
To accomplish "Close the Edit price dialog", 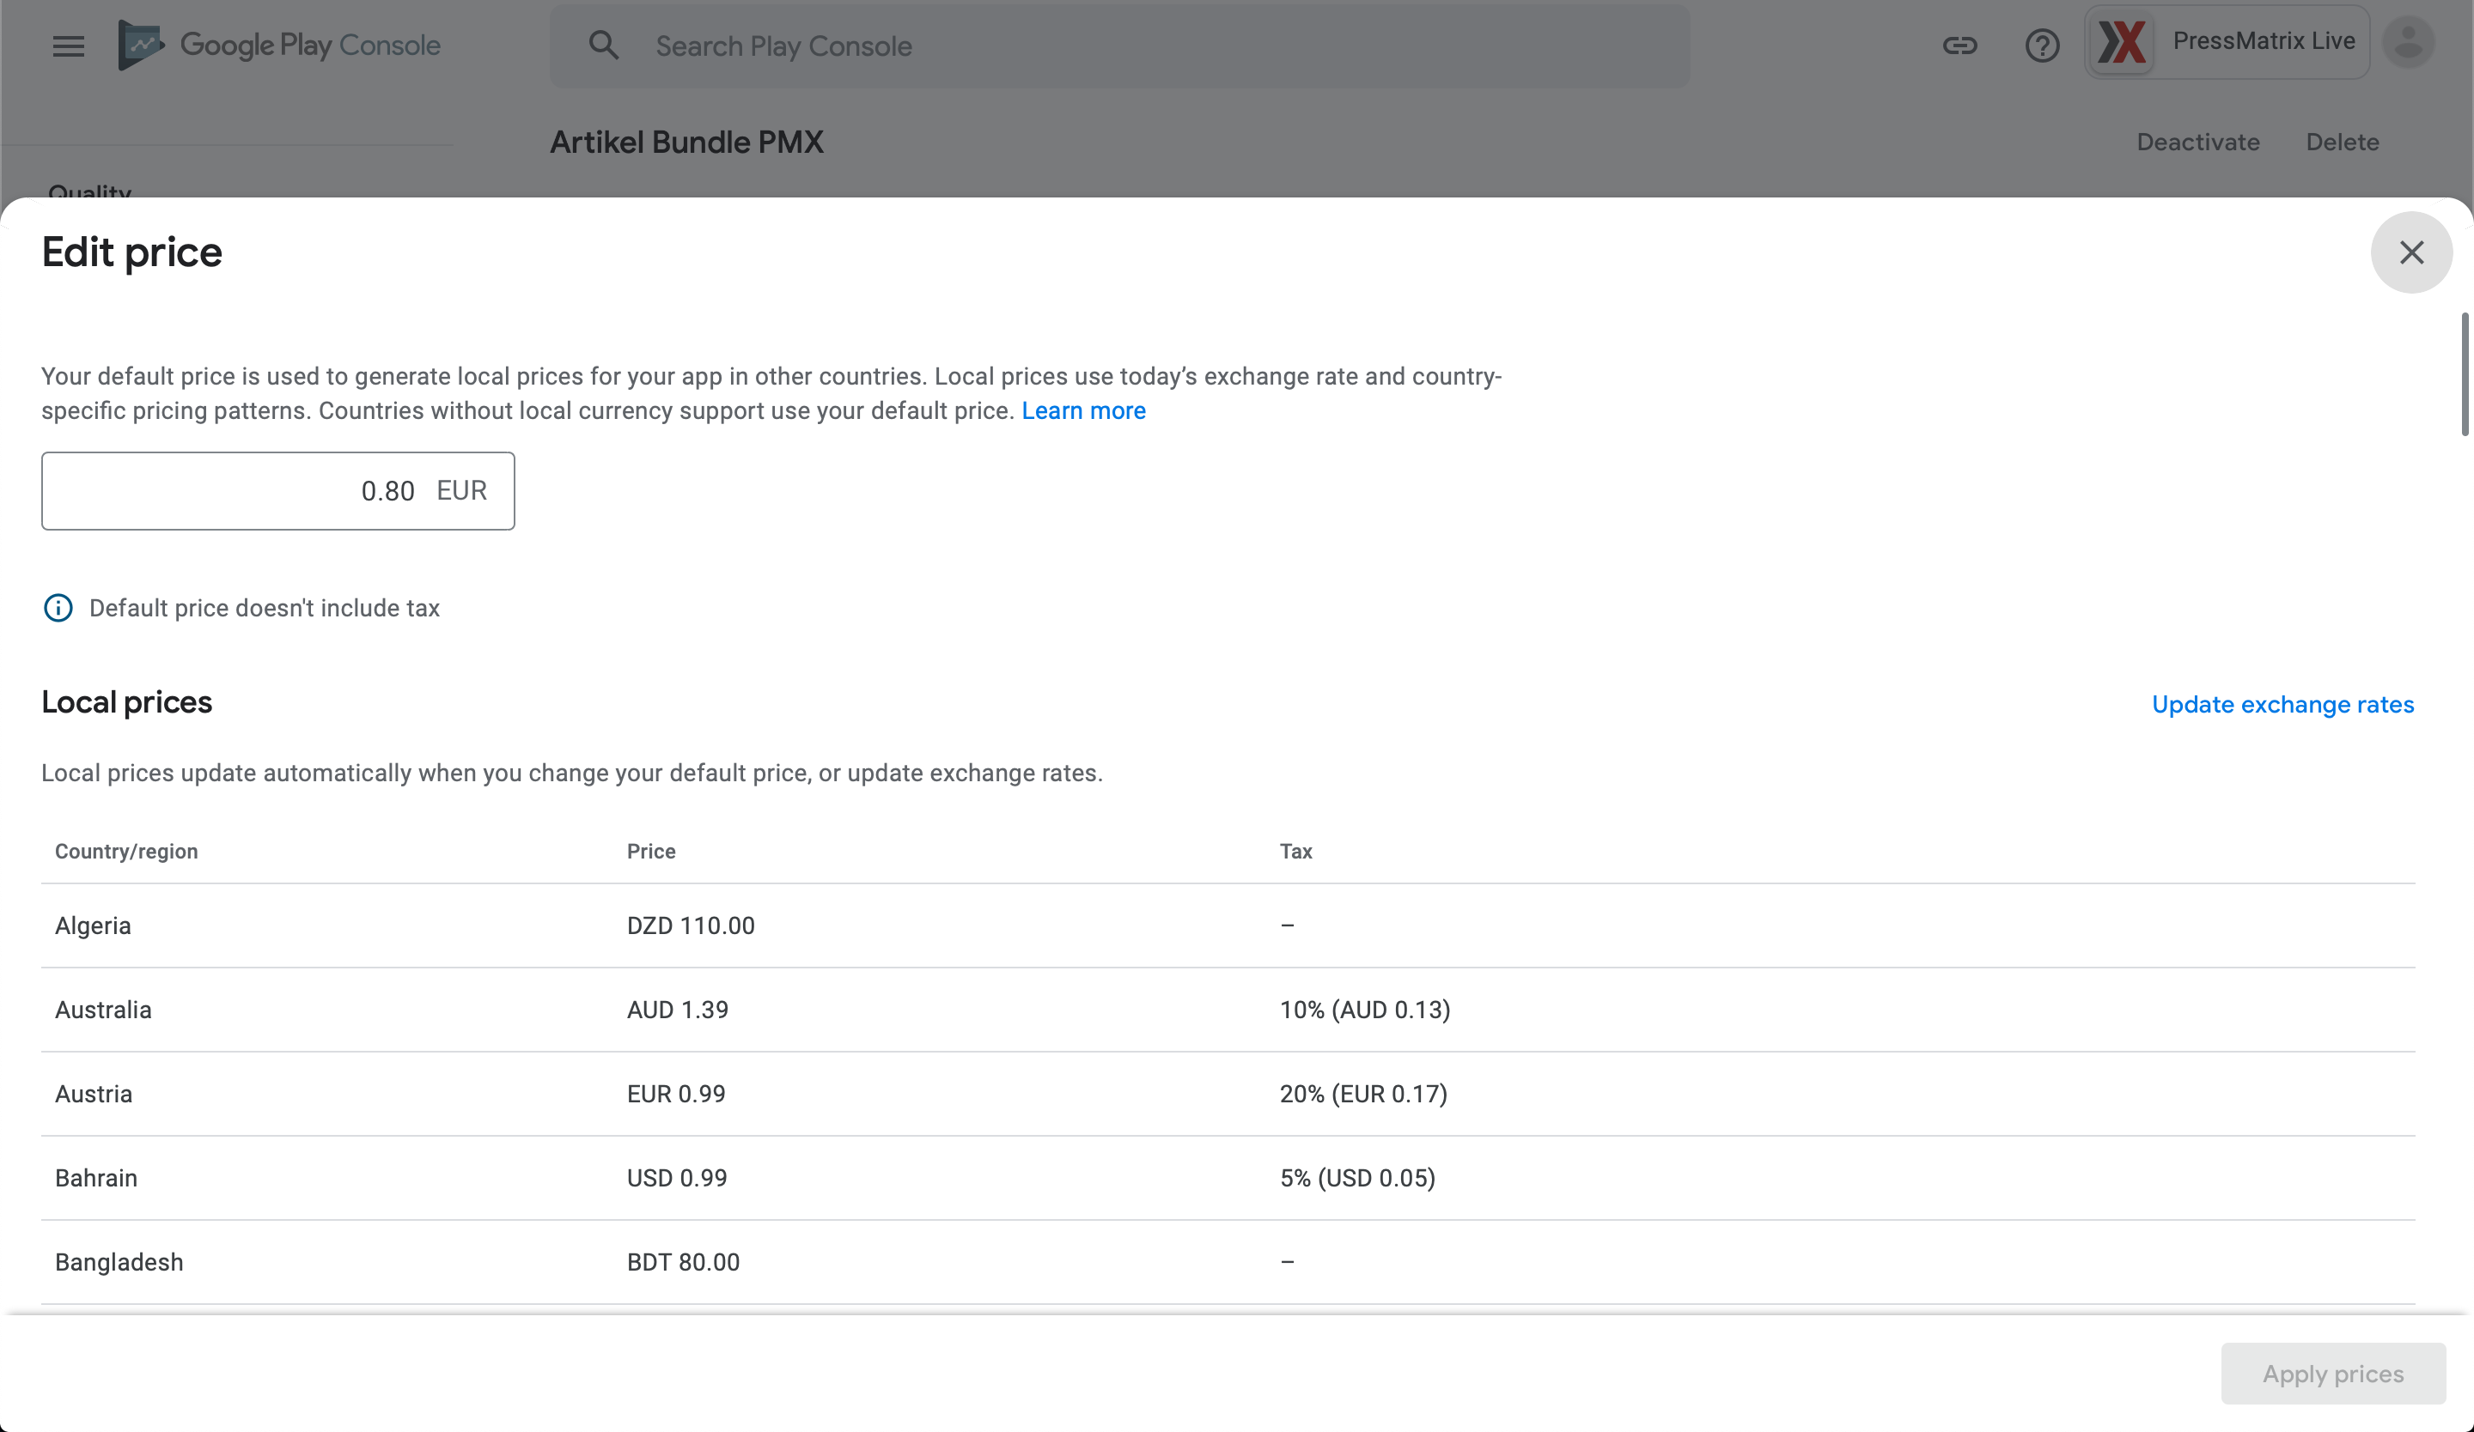I will (x=2411, y=252).
